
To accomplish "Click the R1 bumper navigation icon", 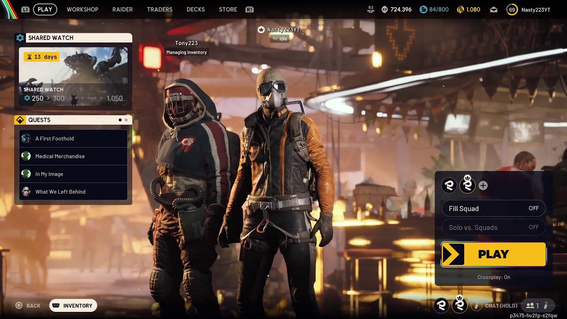I will (x=249, y=9).
